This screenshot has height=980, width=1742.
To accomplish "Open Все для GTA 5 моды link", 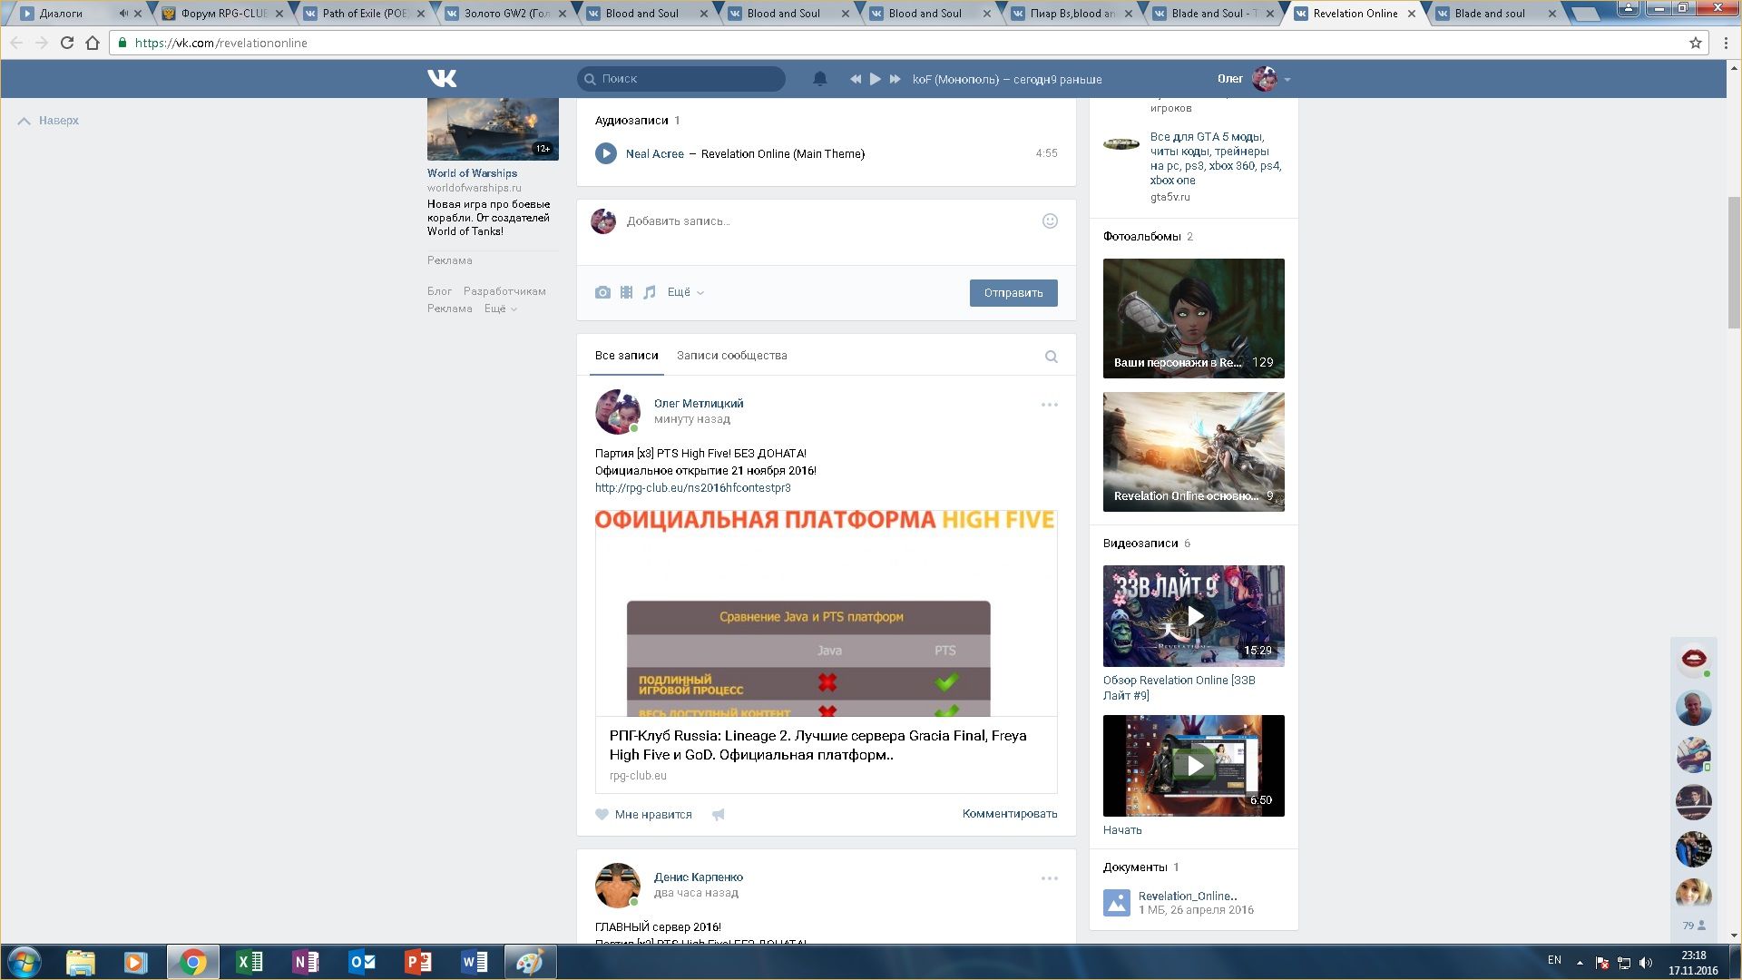I will [1216, 158].
